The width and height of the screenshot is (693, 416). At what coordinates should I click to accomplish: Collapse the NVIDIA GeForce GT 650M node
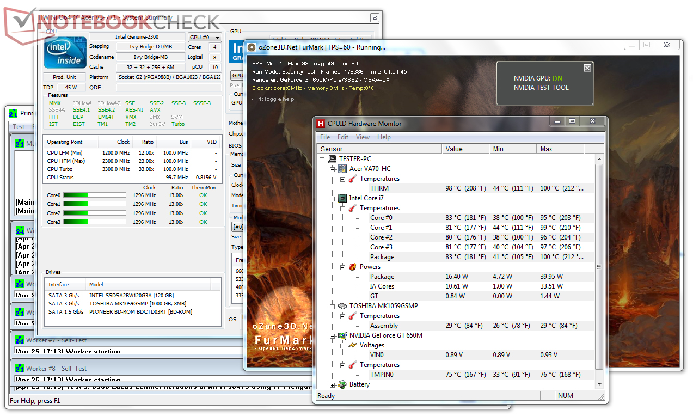[333, 335]
